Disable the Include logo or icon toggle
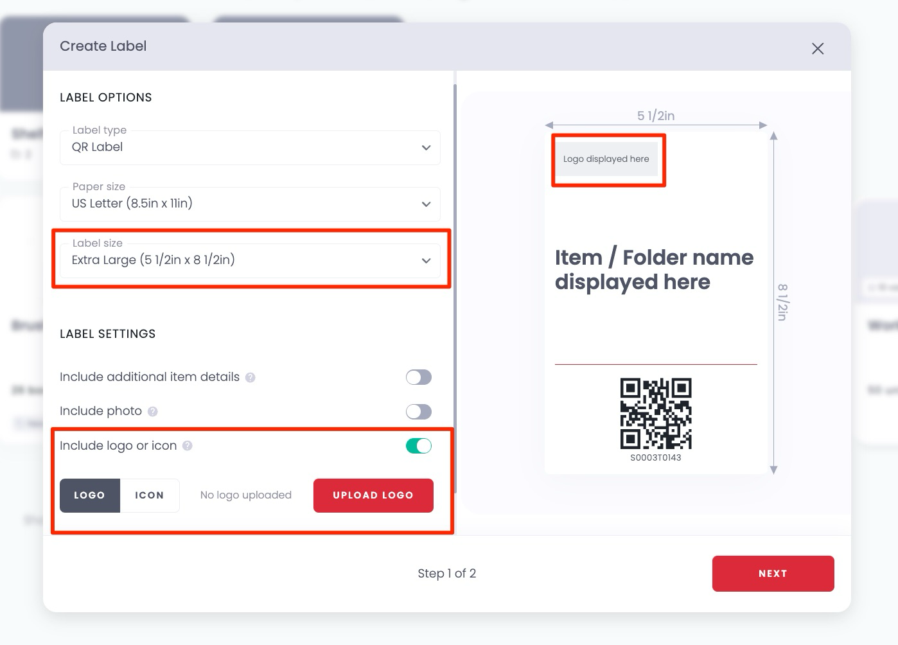Viewport: 898px width, 645px height. 418,445
